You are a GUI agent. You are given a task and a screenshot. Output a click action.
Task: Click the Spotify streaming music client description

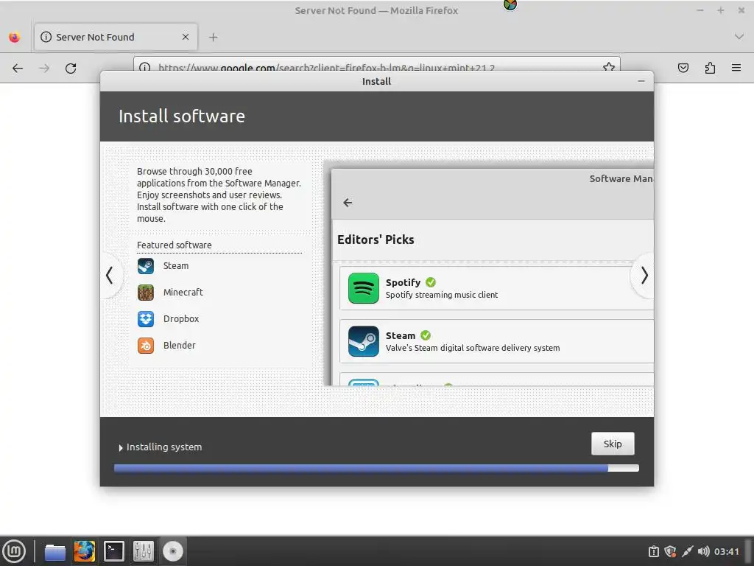[x=442, y=295]
